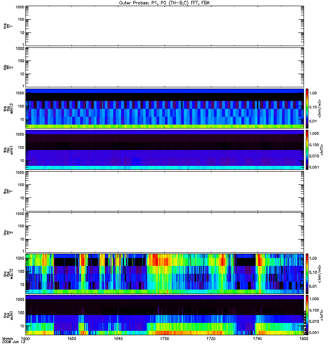Click the '0.001' tick on thb scm1 colorbar
This screenshot has width=329, height=351.
314,167
